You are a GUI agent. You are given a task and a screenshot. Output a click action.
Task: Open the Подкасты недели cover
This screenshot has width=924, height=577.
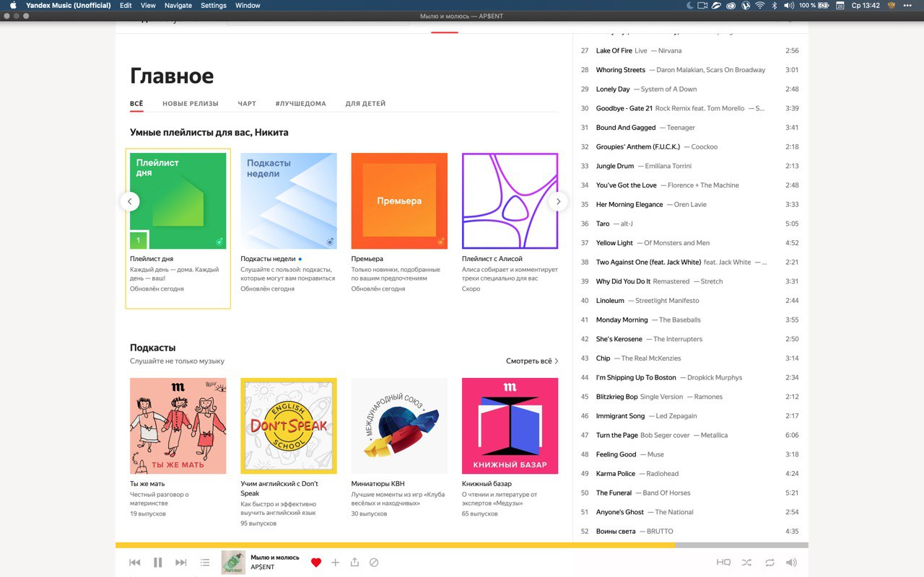289,201
